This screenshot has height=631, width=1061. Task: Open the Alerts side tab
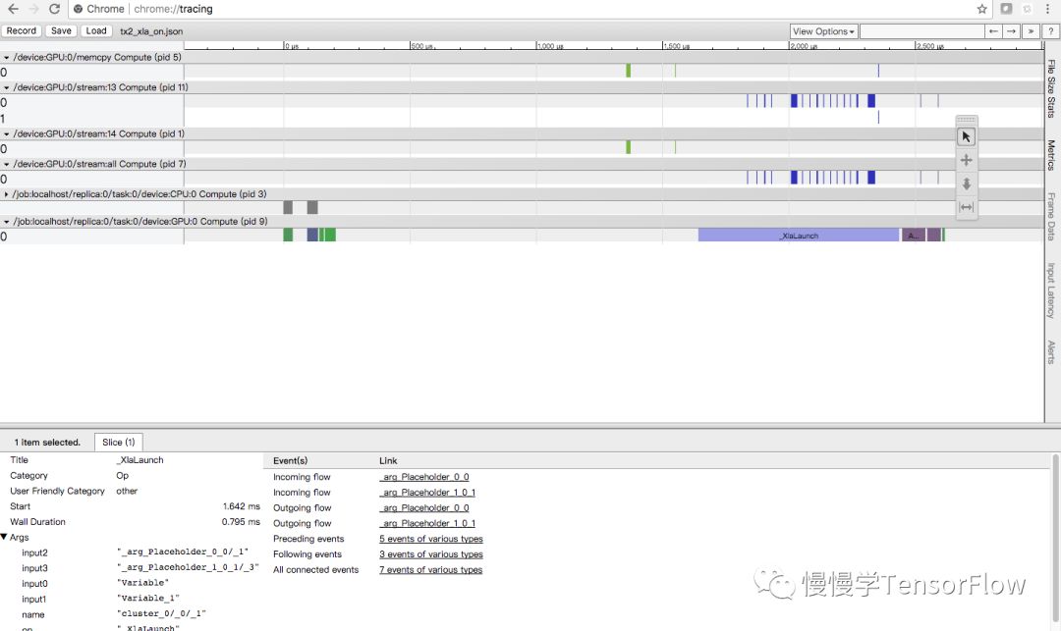pos(1051,352)
